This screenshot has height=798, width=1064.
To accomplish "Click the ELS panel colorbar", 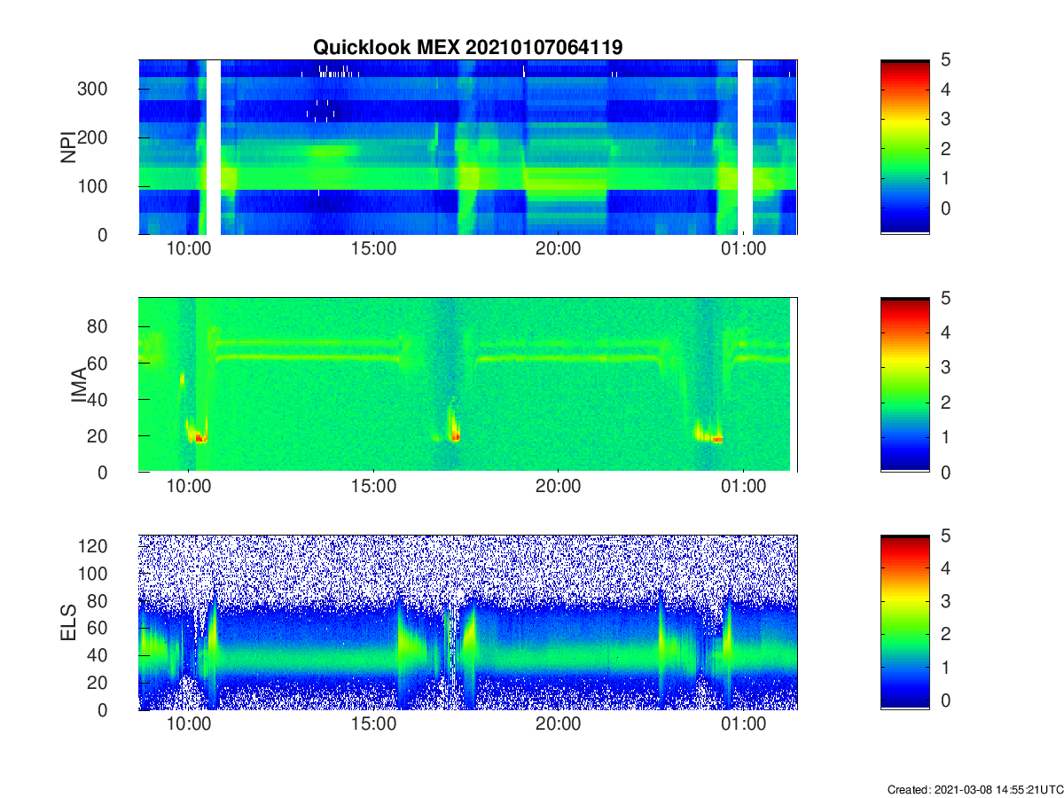I will tap(905, 622).
